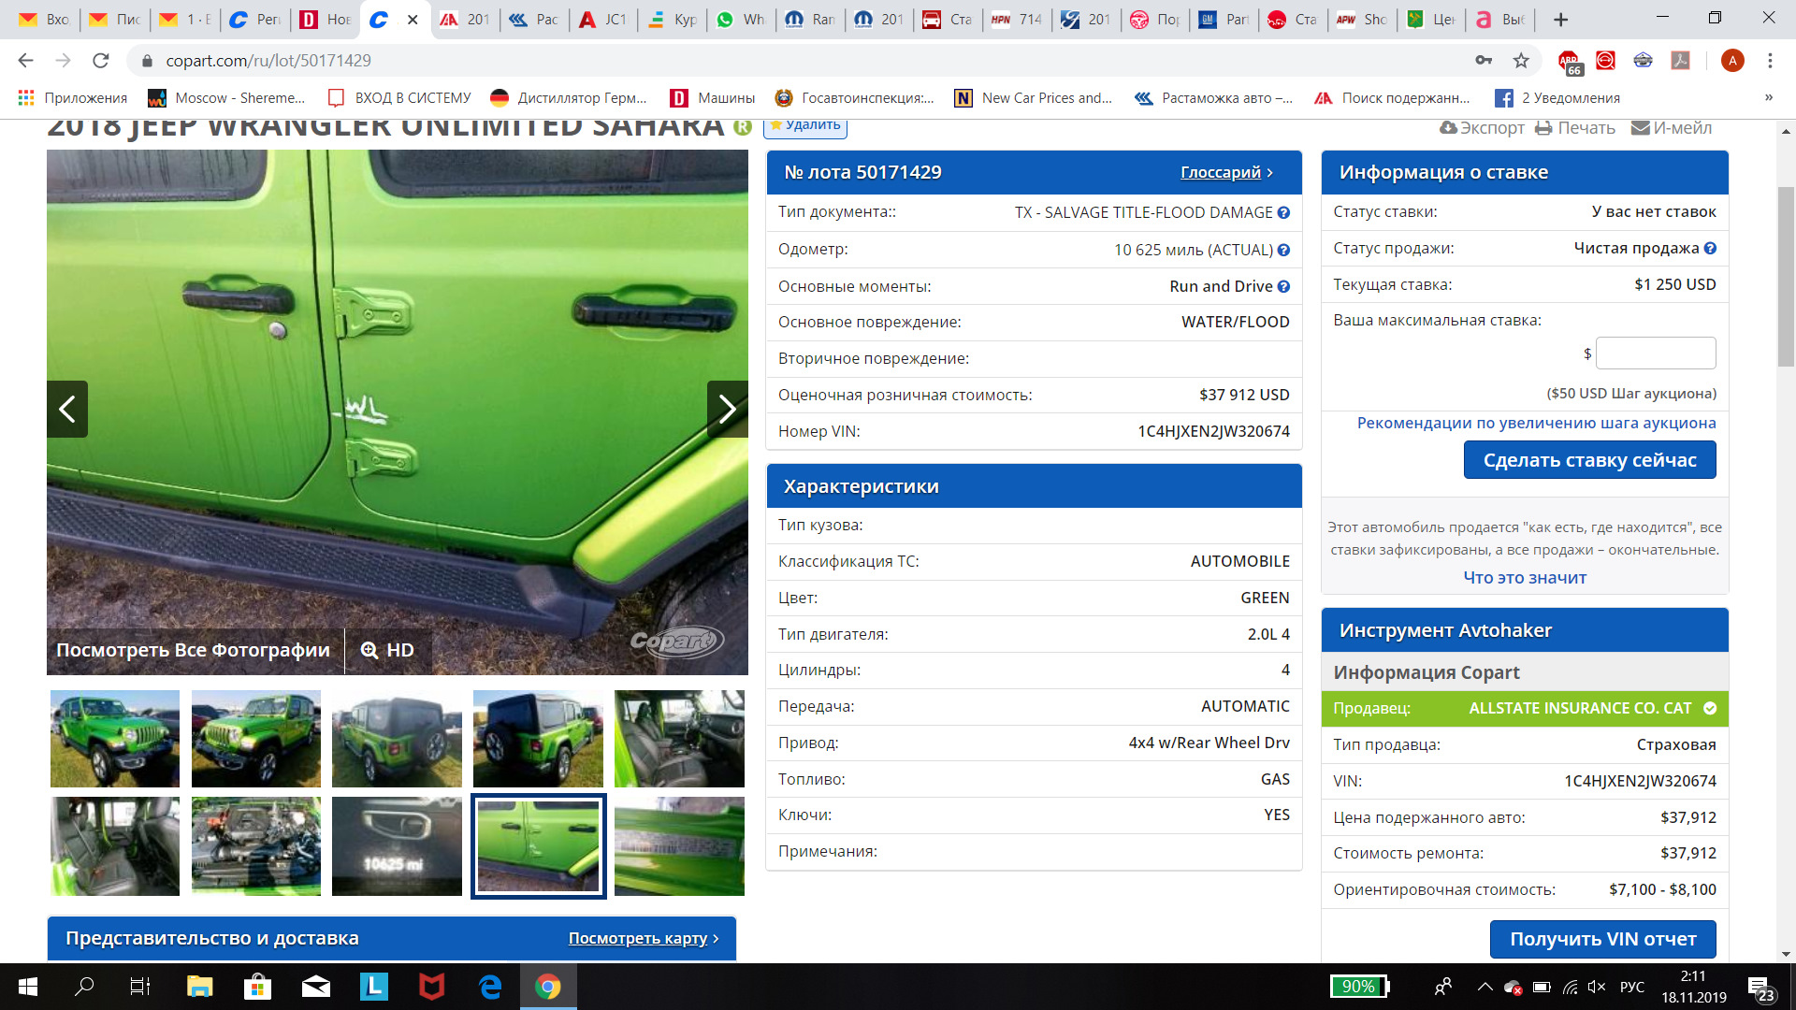Open Mail app from taskbar
Image resolution: width=1796 pixels, height=1010 pixels.
pos(315,987)
